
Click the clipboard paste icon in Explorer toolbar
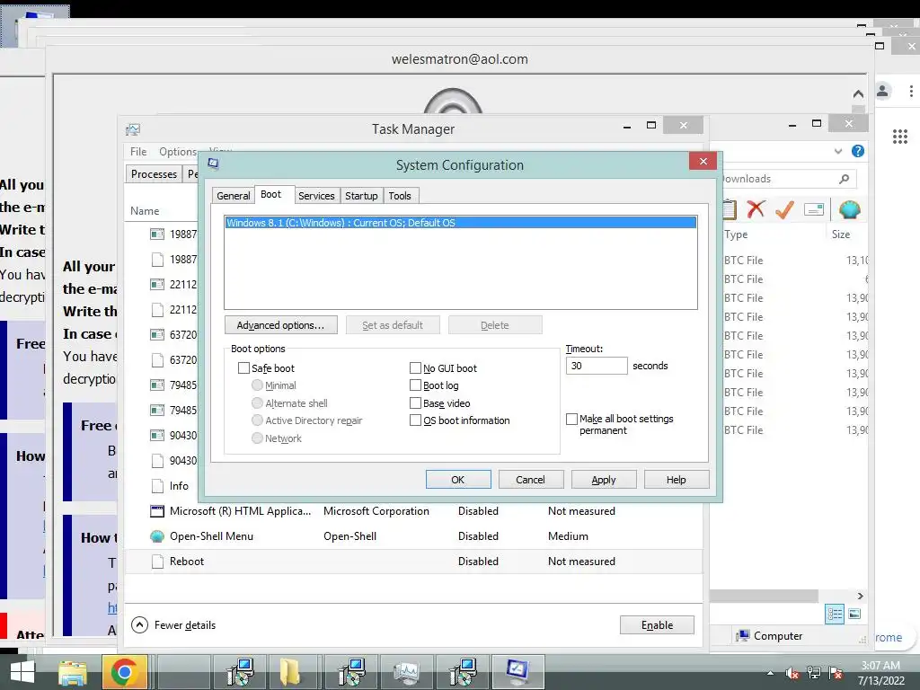pyautogui.click(x=730, y=209)
